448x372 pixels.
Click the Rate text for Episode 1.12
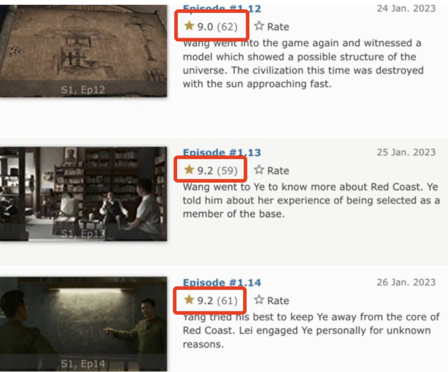(x=278, y=27)
